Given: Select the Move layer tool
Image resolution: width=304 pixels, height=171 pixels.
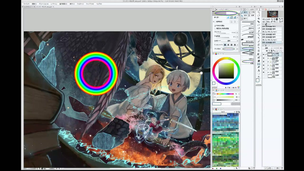Looking at the screenshot, I should click(x=259, y=22).
